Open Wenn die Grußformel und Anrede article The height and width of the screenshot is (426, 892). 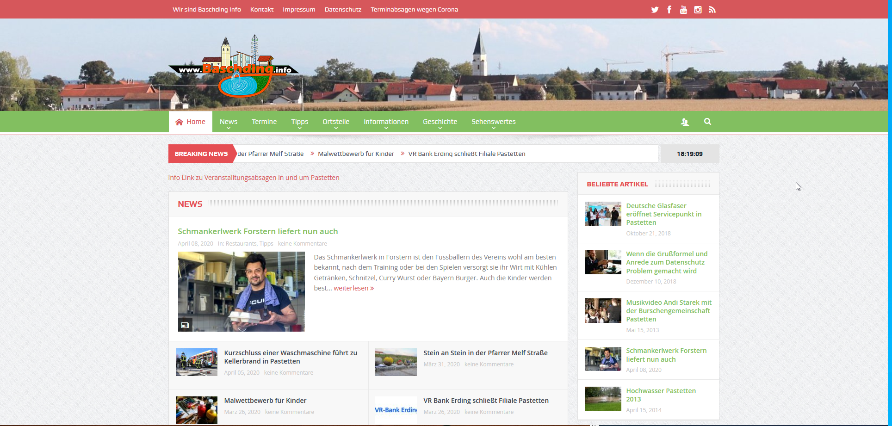[x=667, y=262]
